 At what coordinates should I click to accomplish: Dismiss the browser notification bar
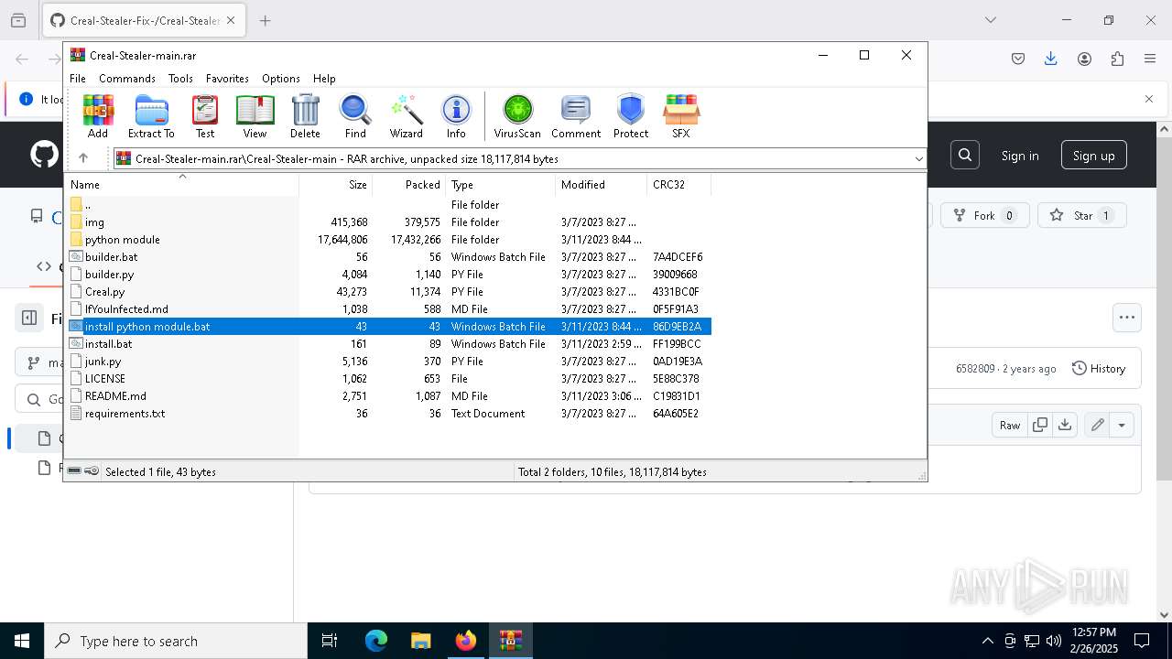point(1149,99)
